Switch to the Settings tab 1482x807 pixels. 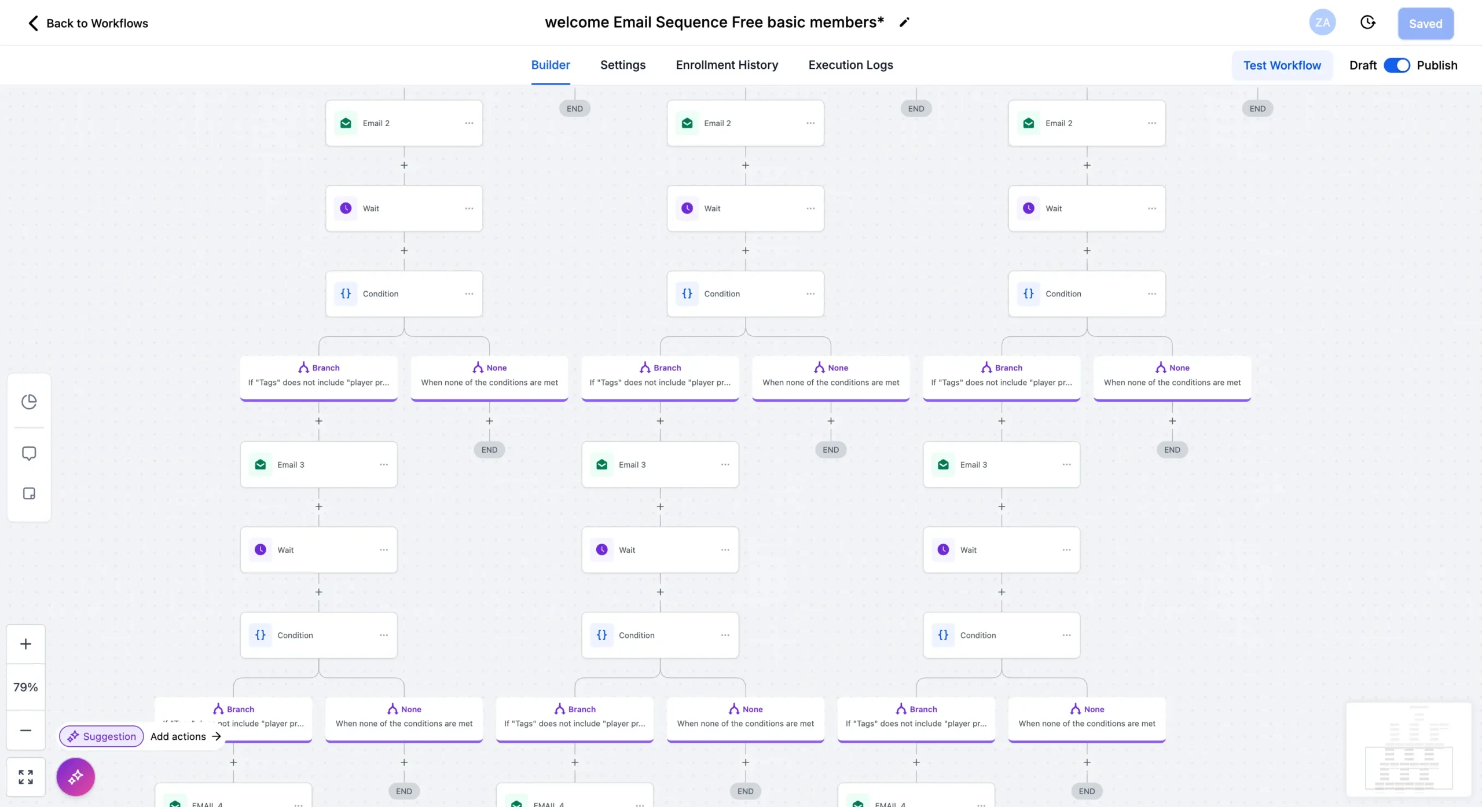[x=622, y=65]
